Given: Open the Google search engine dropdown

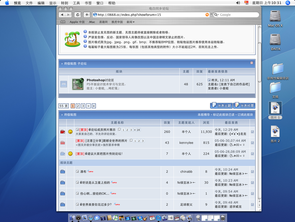Looking at the screenshot, I should (x=216, y=15).
